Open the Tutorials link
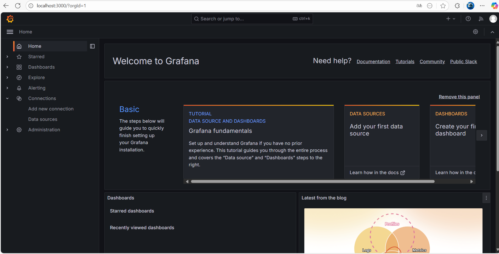 point(405,62)
